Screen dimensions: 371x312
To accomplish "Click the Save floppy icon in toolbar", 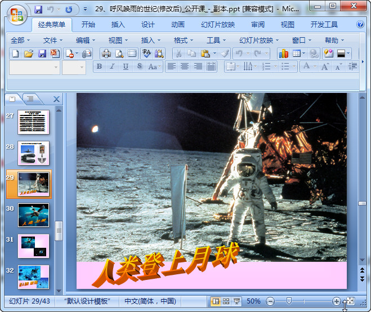I will tap(42, 54).
